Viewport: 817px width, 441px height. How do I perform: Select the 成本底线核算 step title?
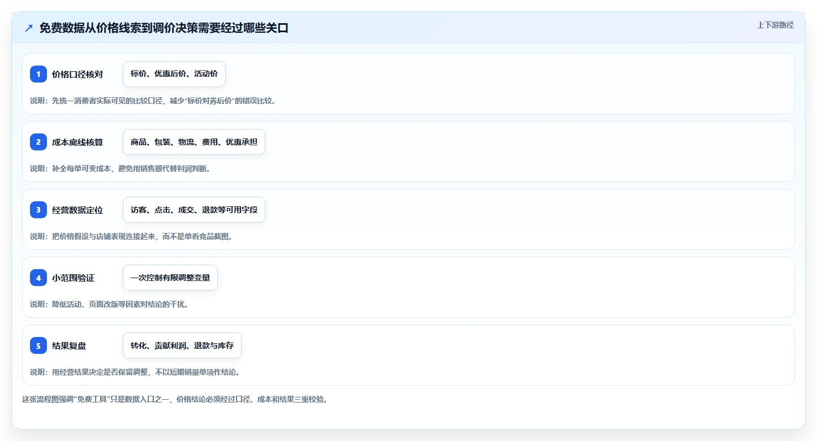78,142
